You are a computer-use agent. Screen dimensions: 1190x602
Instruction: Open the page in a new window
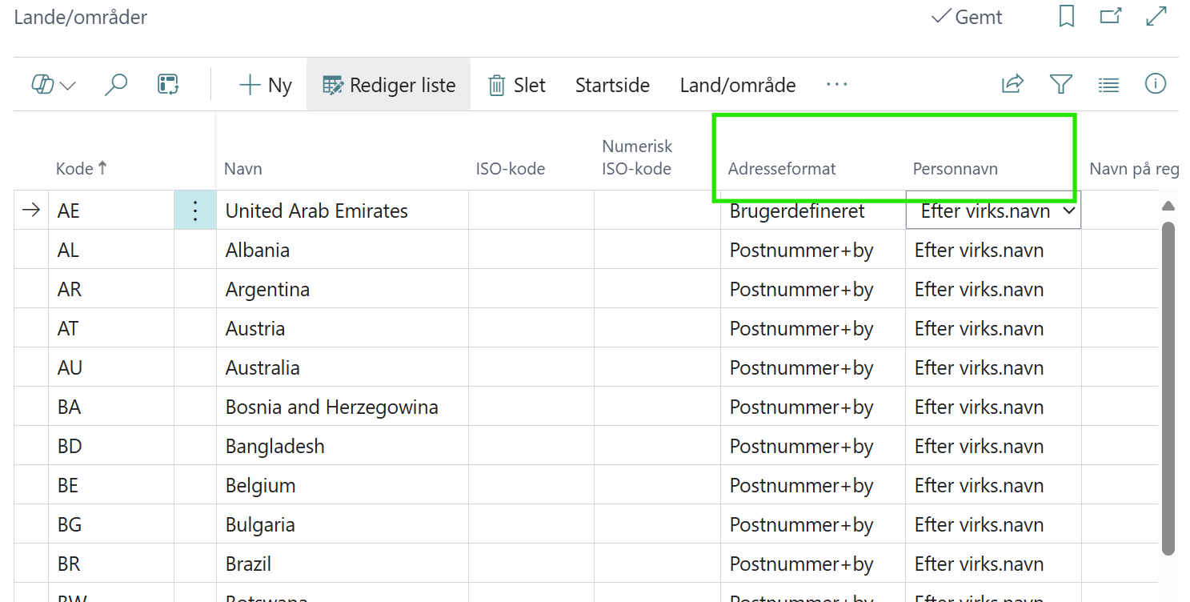click(x=1111, y=16)
